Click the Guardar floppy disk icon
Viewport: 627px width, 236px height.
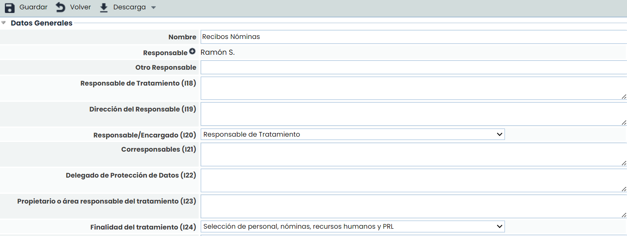pyautogui.click(x=10, y=8)
